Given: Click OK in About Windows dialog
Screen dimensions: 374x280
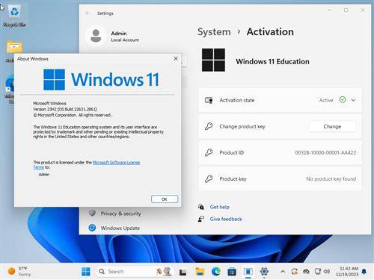Looking at the screenshot, I should 165,199.
